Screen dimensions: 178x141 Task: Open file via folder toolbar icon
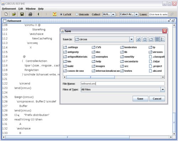[x=14, y=14]
